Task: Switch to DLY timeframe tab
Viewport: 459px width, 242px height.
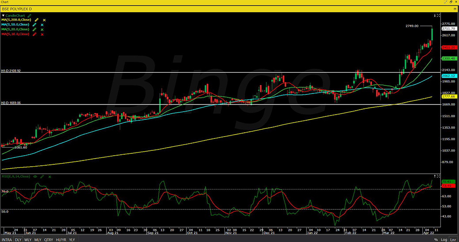Action: click(x=18, y=240)
